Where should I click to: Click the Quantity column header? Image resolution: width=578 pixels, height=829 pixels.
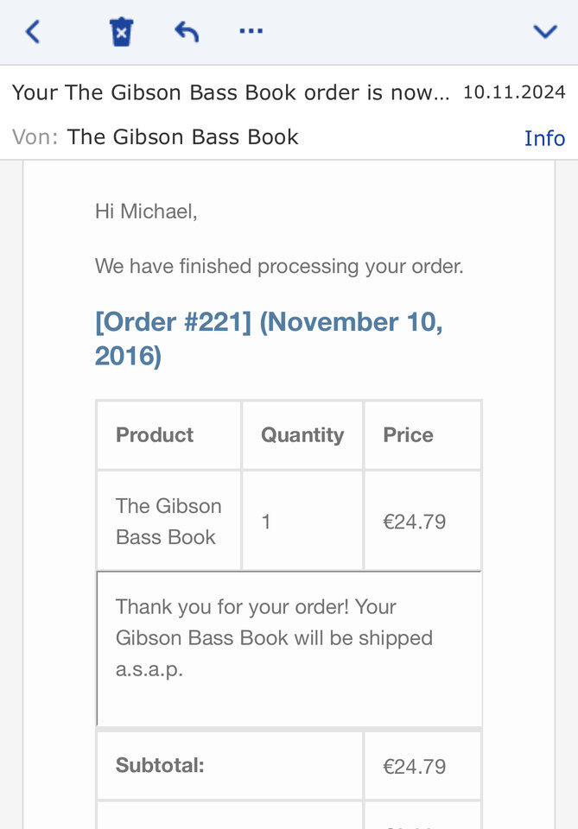click(302, 435)
